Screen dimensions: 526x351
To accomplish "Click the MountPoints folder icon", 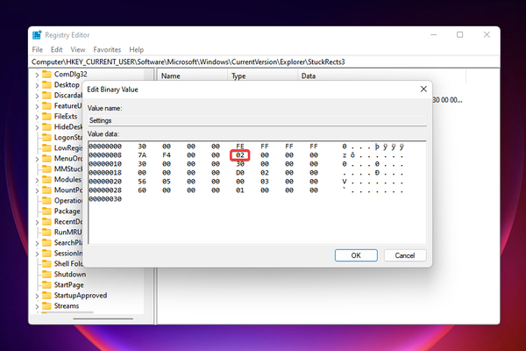I will tap(46, 190).
